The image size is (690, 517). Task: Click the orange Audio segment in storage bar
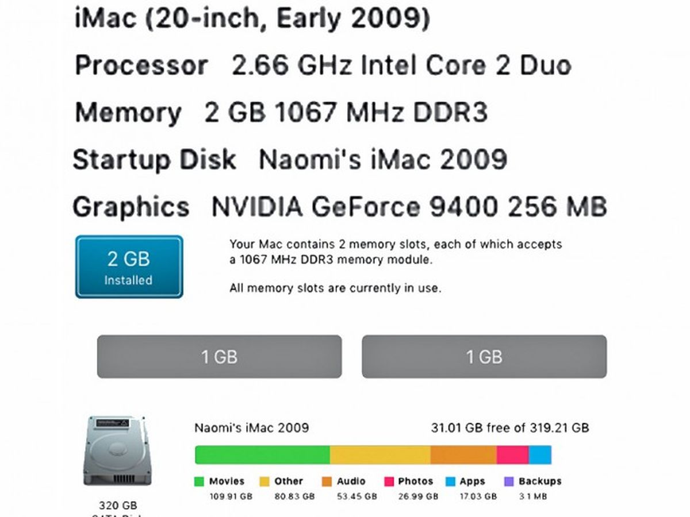coord(463,454)
